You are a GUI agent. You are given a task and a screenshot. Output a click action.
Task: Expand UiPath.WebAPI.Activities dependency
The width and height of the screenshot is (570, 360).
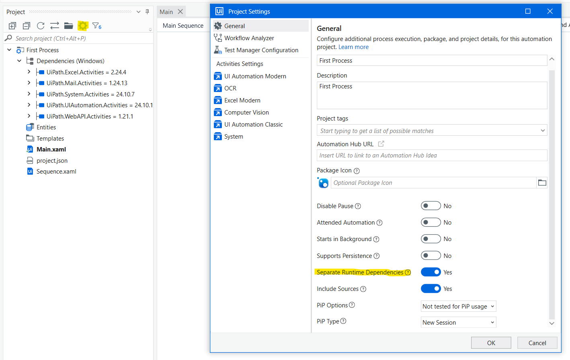29,116
